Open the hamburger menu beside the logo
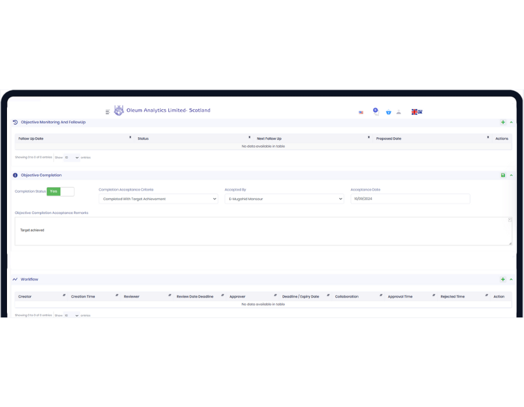 click(x=108, y=112)
